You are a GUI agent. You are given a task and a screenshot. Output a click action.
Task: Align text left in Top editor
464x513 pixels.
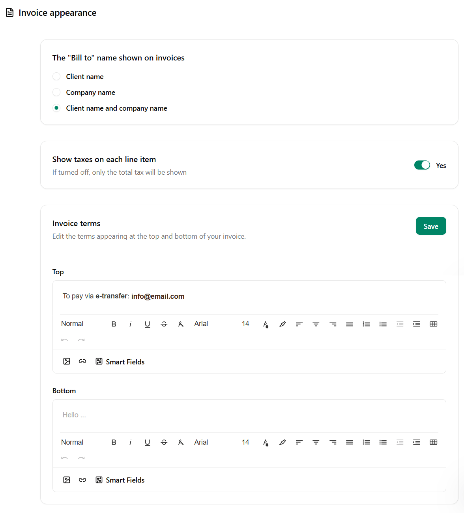click(x=299, y=324)
